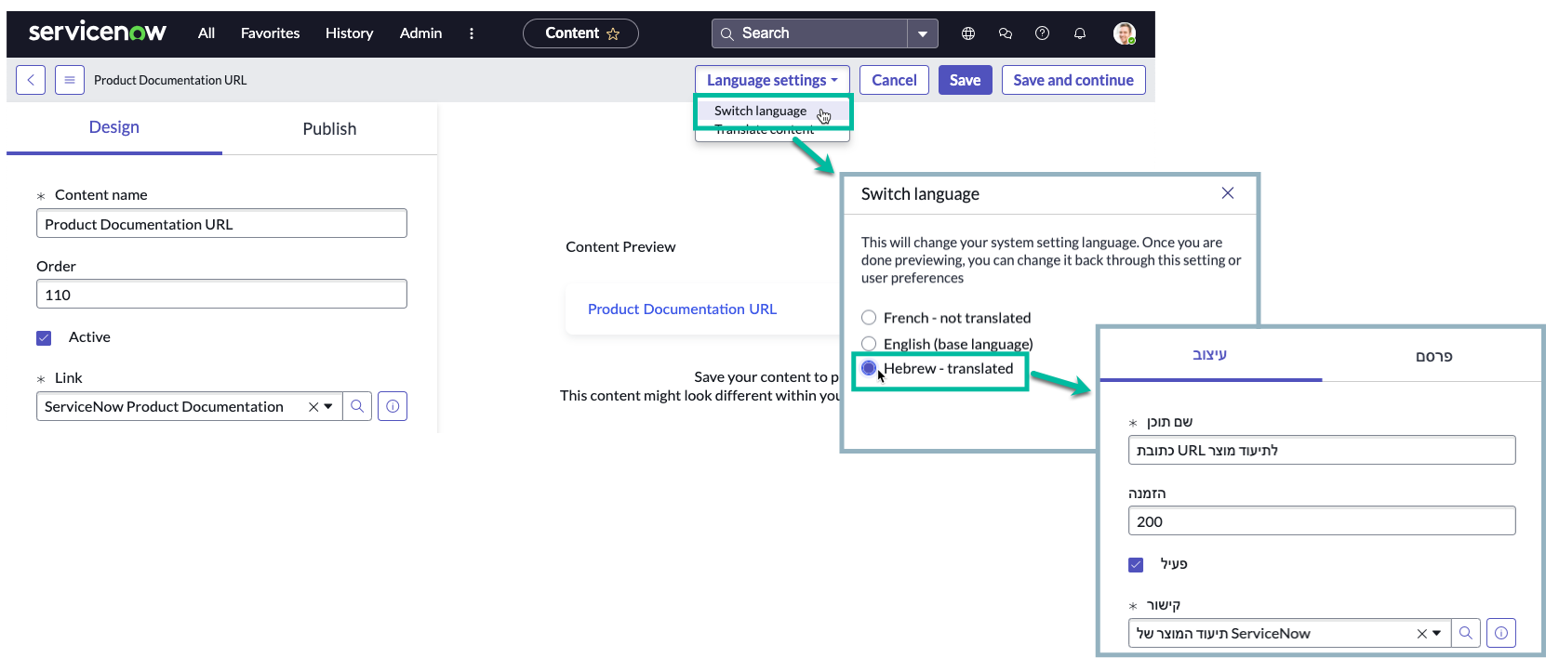Click the Hebrew order field showing 200
The image size is (1559, 671).
1322,521
